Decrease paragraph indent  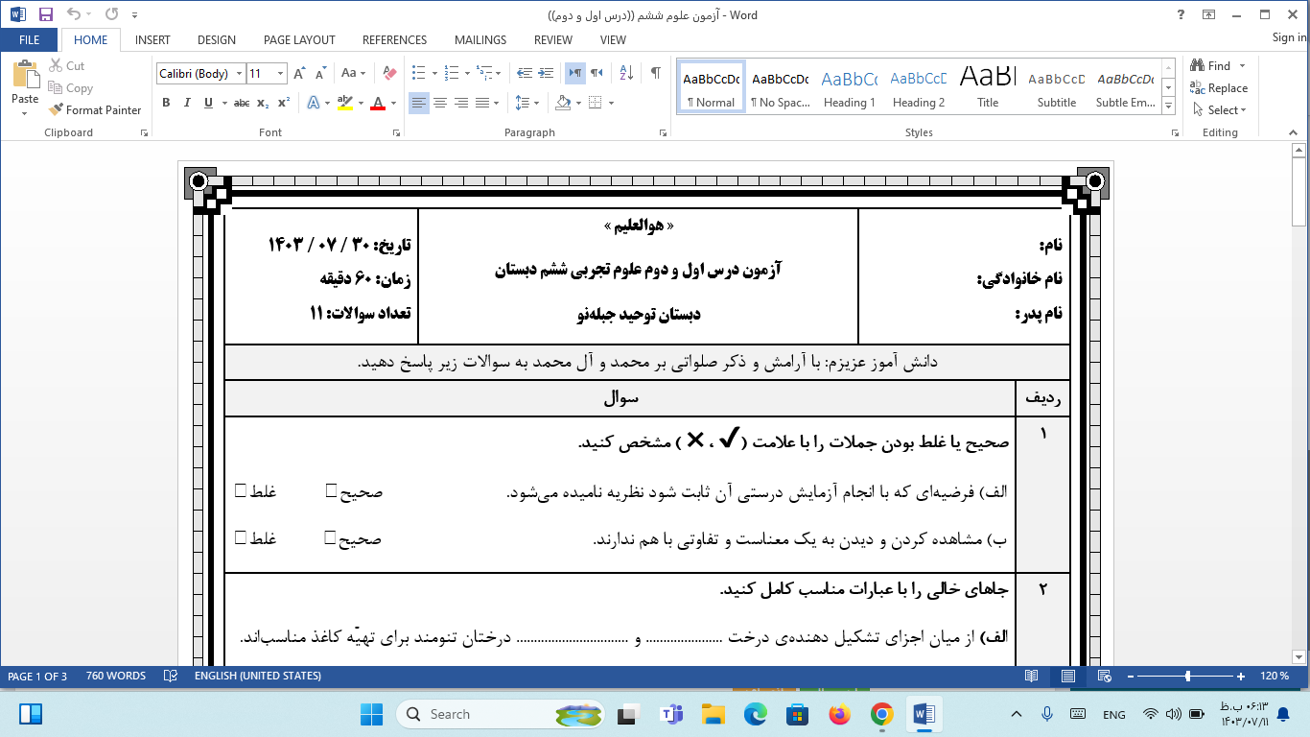[x=525, y=73]
